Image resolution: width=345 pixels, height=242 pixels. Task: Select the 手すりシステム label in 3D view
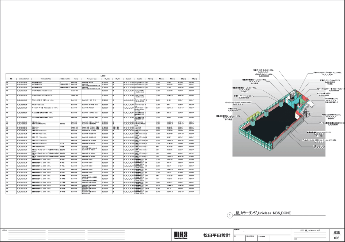point(233,109)
